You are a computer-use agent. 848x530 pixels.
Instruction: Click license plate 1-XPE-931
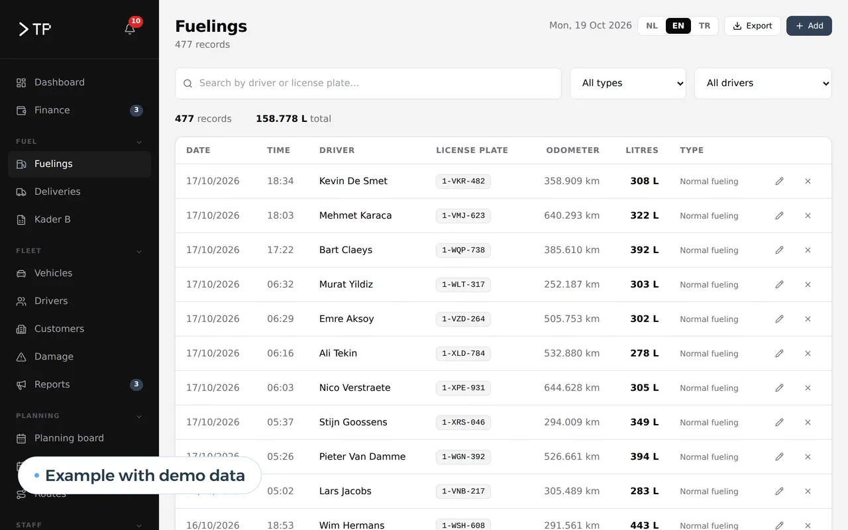[463, 388]
